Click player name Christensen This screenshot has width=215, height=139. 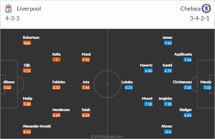click(182, 82)
